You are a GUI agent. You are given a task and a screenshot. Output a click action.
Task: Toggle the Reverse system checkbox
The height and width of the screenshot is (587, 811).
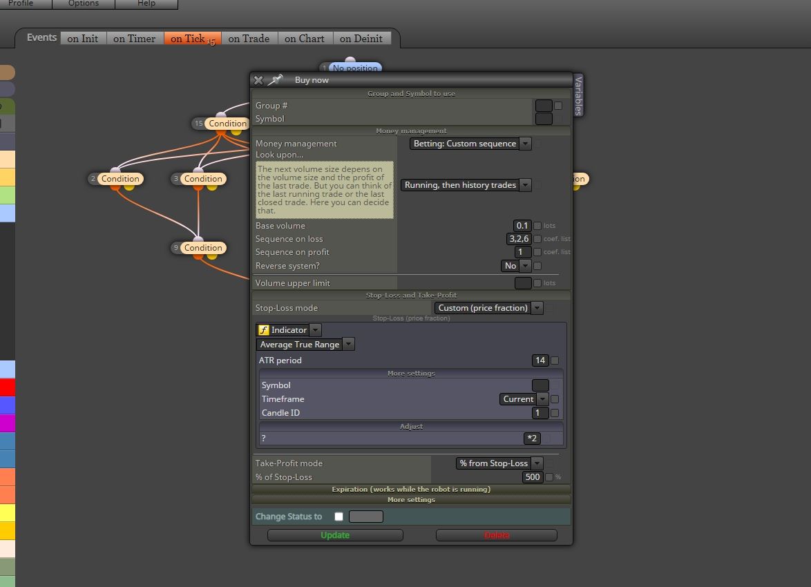point(537,266)
